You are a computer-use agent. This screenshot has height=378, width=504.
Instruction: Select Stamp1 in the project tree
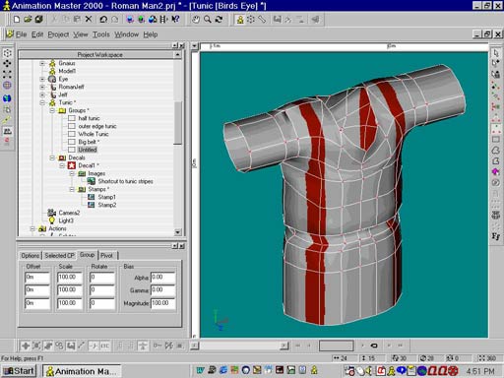tap(106, 197)
